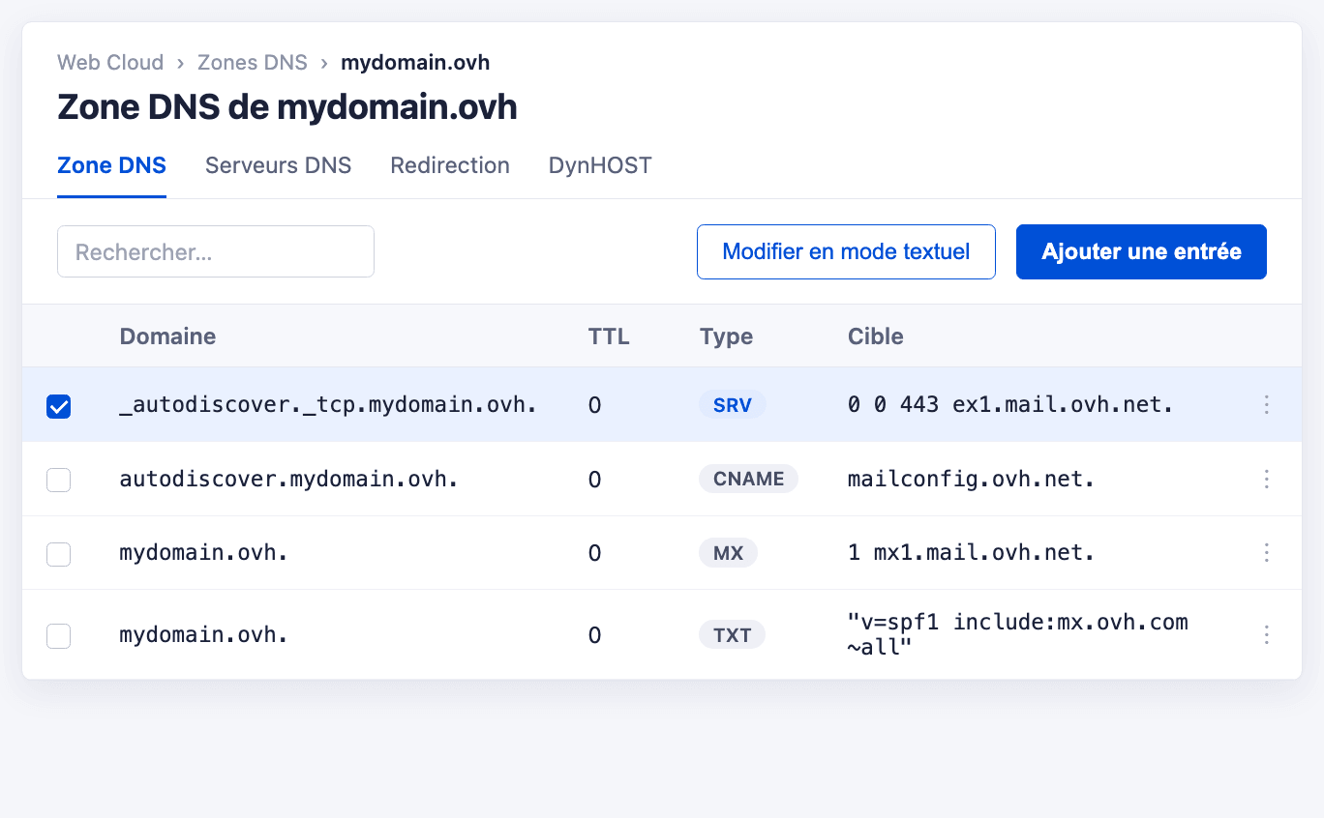Viewport: 1324px width, 818px height.
Task: Click the Domaine column header
Action: (x=167, y=336)
